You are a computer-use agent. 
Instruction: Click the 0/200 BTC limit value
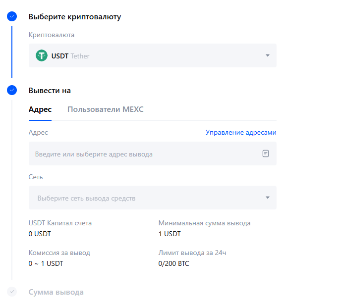click(x=173, y=263)
